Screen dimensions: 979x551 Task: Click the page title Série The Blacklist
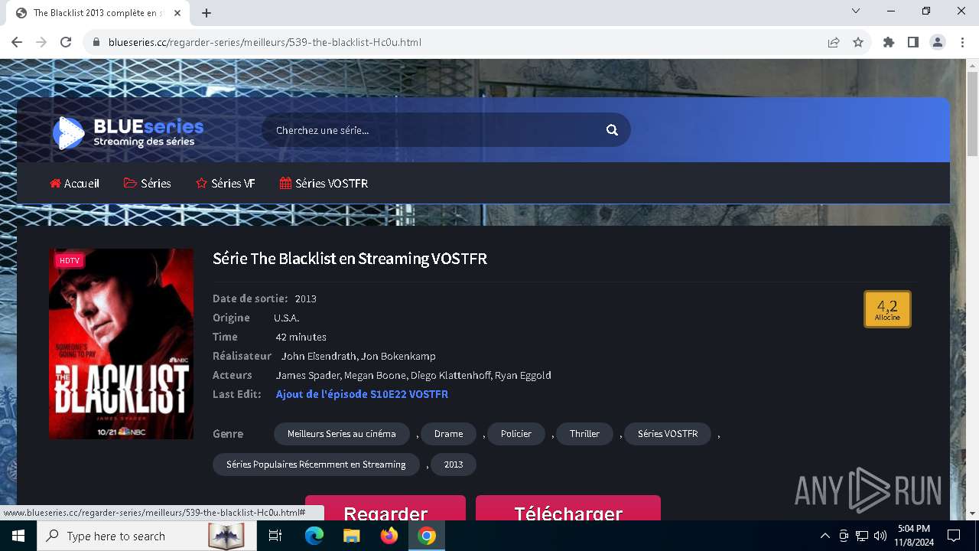[350, 259]
